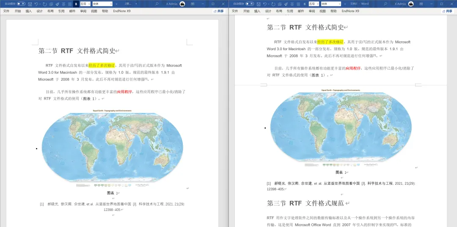
Task: Open the search magnifier in left window
Action: pos(157,4)
